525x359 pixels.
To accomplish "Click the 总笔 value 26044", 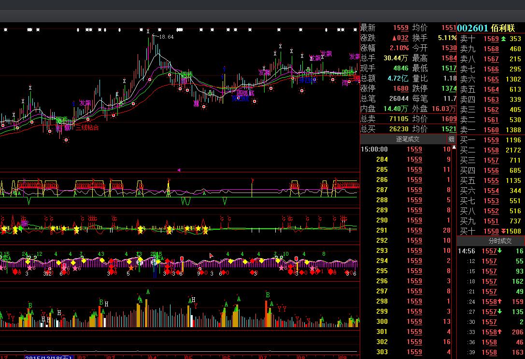I will click(399, 99).
